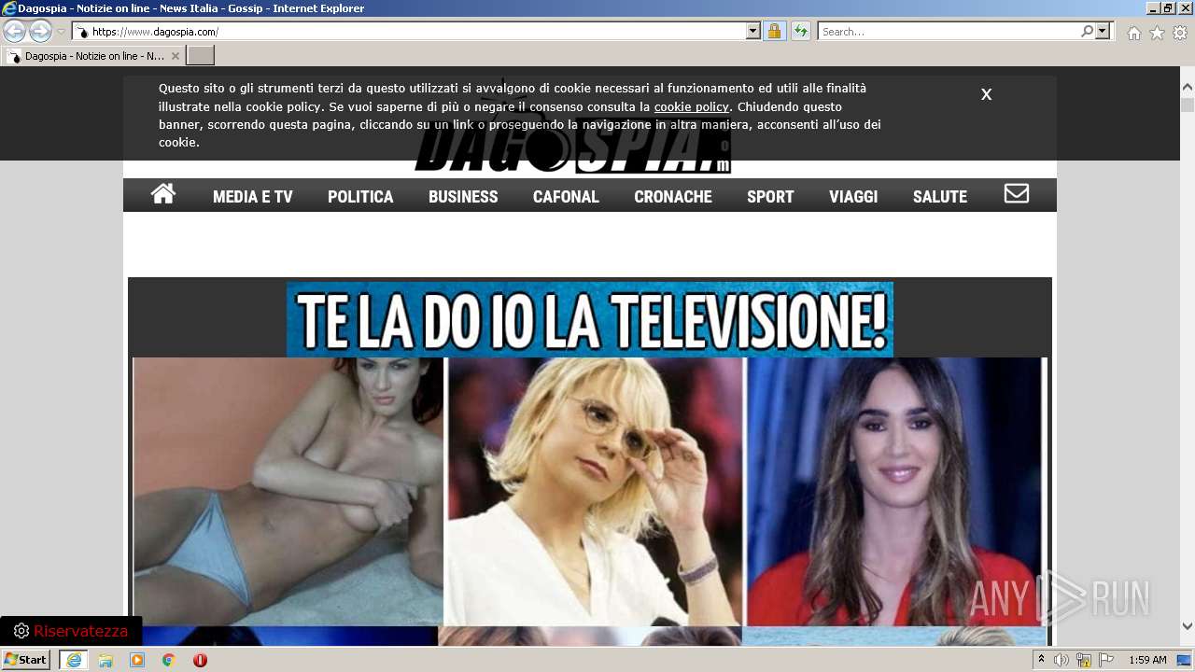Image resolution: width=1195 pixels, height=672 pixels.
Task: Open the VIAGGI section
Action: tap(853, 197)
